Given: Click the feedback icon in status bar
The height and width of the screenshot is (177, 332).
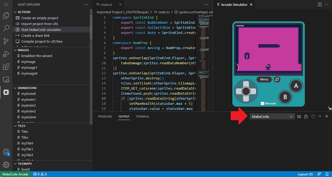Looking at the screenshot, I should coord(319,174).
